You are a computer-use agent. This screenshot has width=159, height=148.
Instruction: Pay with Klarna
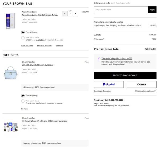(142, 84)
